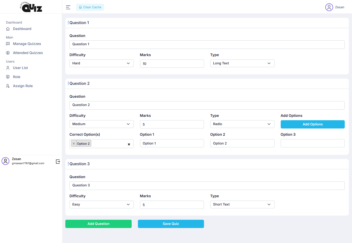
Task: Click the empty Option 3 input field
Action: click(313, 143)
